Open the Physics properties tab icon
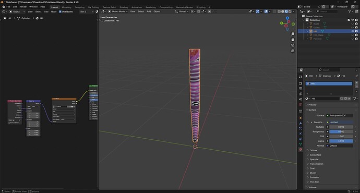Viewport: 360px width, 193px height. 301,134
